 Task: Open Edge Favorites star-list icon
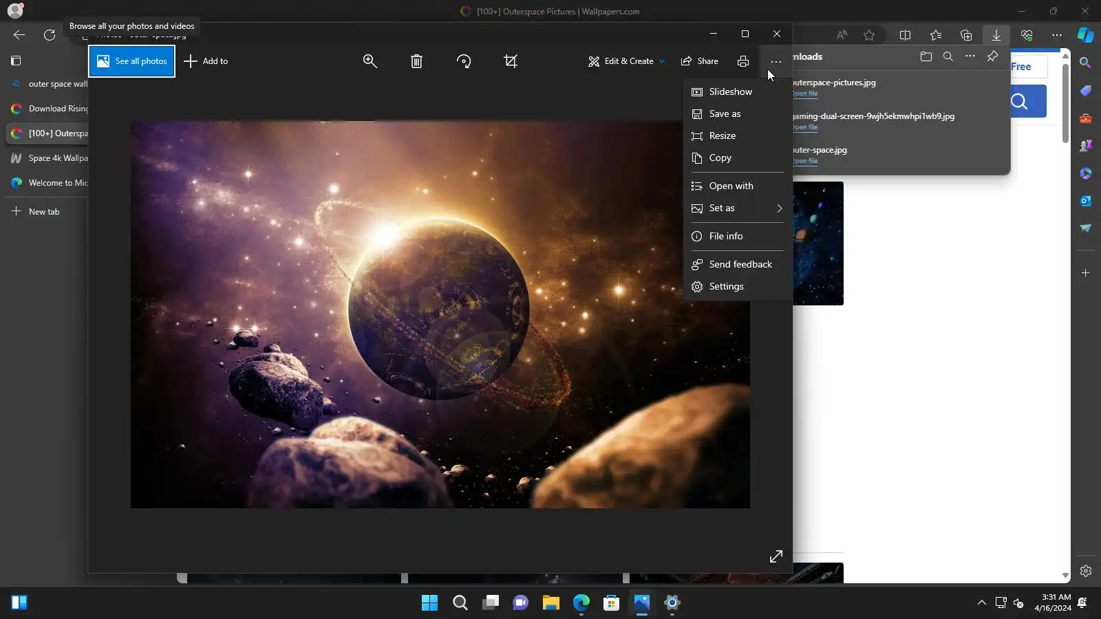point(936,35)
